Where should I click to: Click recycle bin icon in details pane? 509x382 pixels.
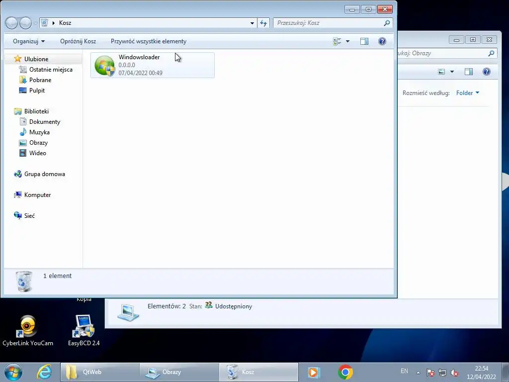pos(24,282)
